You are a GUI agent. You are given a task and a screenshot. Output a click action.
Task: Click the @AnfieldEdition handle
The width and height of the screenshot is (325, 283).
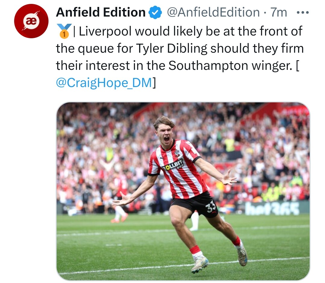213,13
